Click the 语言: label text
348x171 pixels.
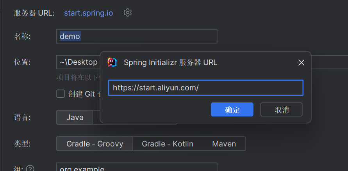22,118
